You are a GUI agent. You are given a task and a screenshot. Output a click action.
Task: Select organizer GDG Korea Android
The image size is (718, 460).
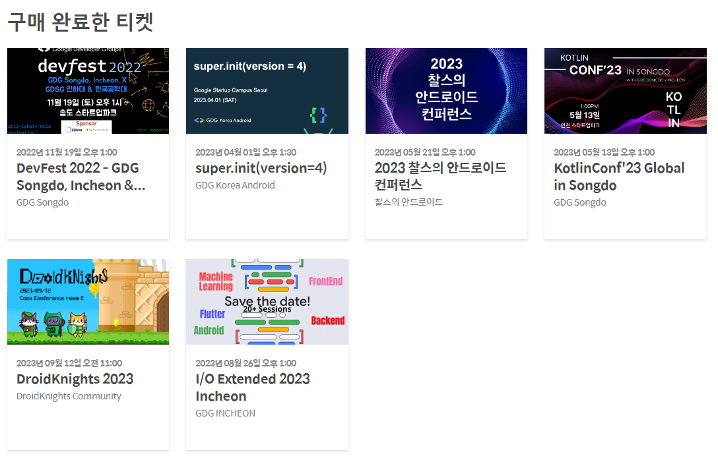point(236,185)
